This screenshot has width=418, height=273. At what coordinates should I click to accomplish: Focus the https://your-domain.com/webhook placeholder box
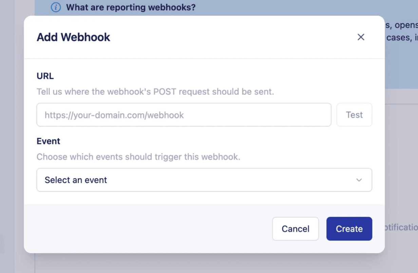184,115
